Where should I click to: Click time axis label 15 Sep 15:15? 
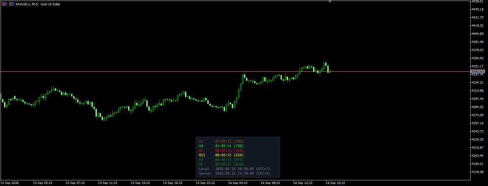point(140,183)
